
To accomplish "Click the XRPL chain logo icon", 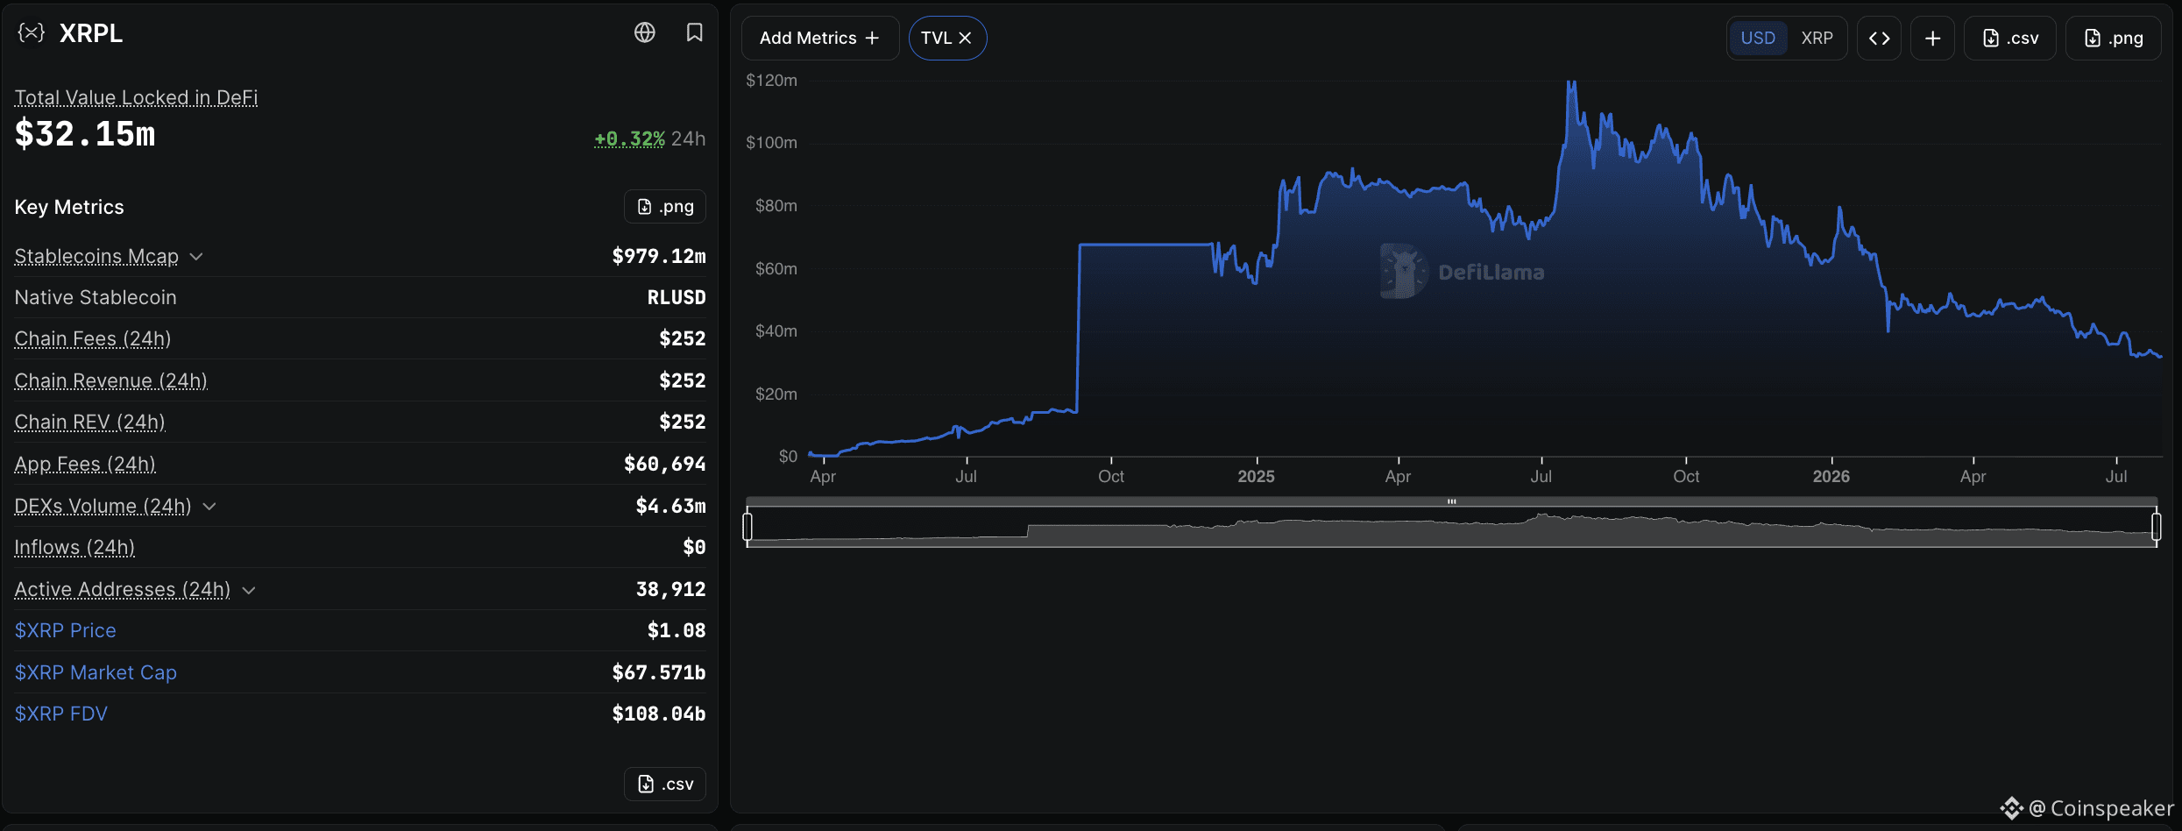I will [x=32, y=33].
